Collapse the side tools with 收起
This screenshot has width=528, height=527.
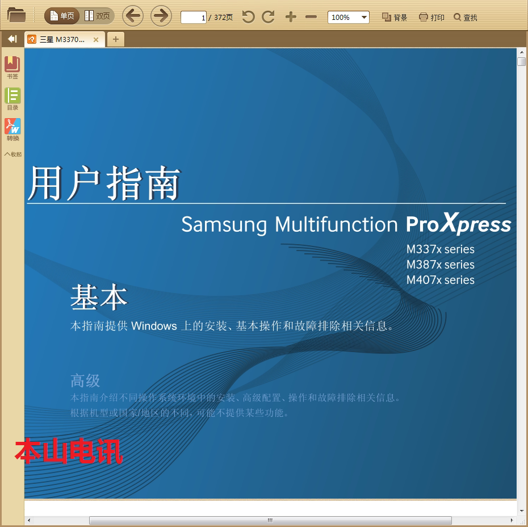[x=13, y=154]
